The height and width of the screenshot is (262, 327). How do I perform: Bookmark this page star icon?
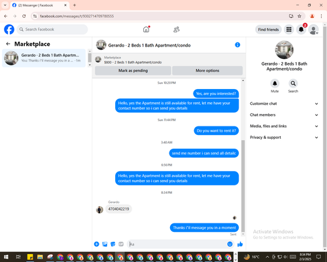(x=300, y=16)
